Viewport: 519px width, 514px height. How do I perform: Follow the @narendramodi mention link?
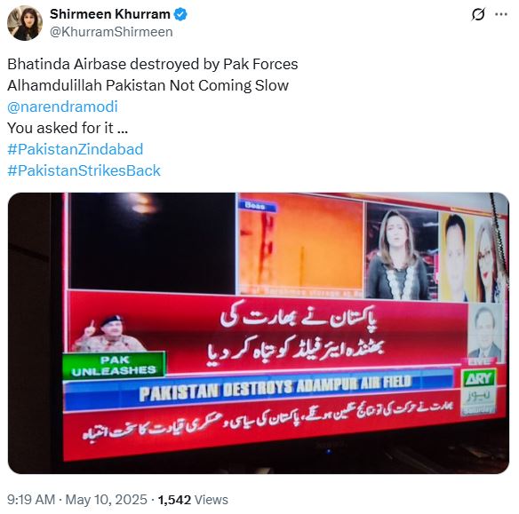pyautogui.click(x=62, y=107)
